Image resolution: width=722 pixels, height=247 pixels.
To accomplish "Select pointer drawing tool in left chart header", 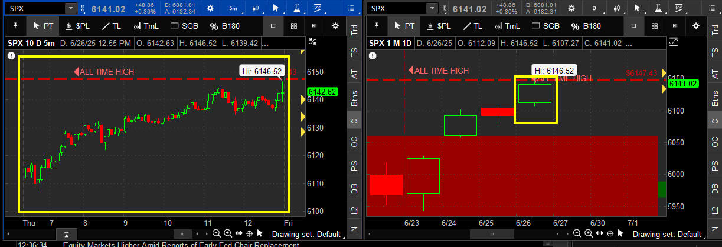I will pyautogui.click(x=276, y=8).
